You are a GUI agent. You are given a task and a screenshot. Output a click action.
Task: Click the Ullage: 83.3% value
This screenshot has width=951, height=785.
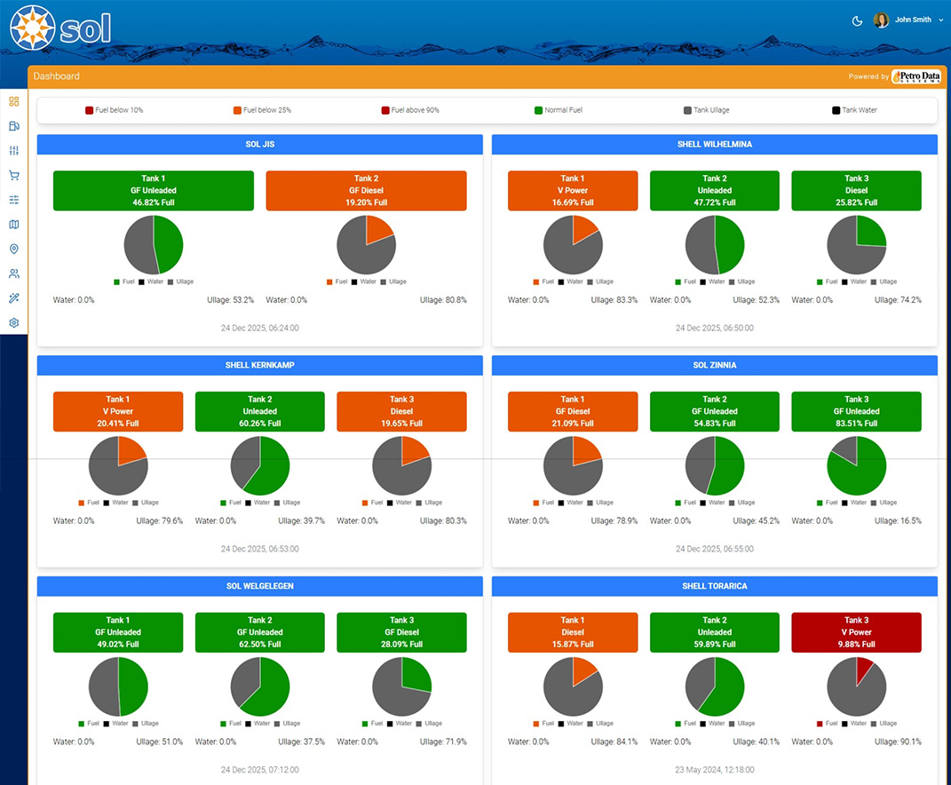click(614, 299)
